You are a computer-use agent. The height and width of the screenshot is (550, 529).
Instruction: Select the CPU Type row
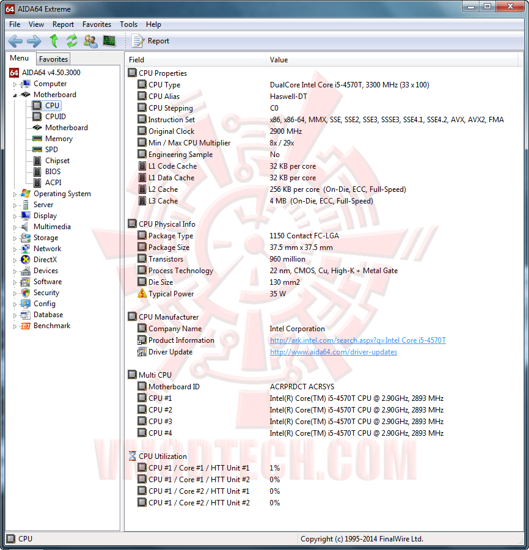click(x=324, y=84)
